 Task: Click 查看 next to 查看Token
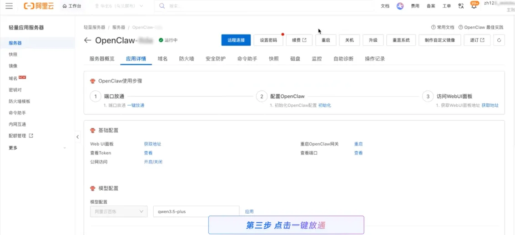[148, 153]
